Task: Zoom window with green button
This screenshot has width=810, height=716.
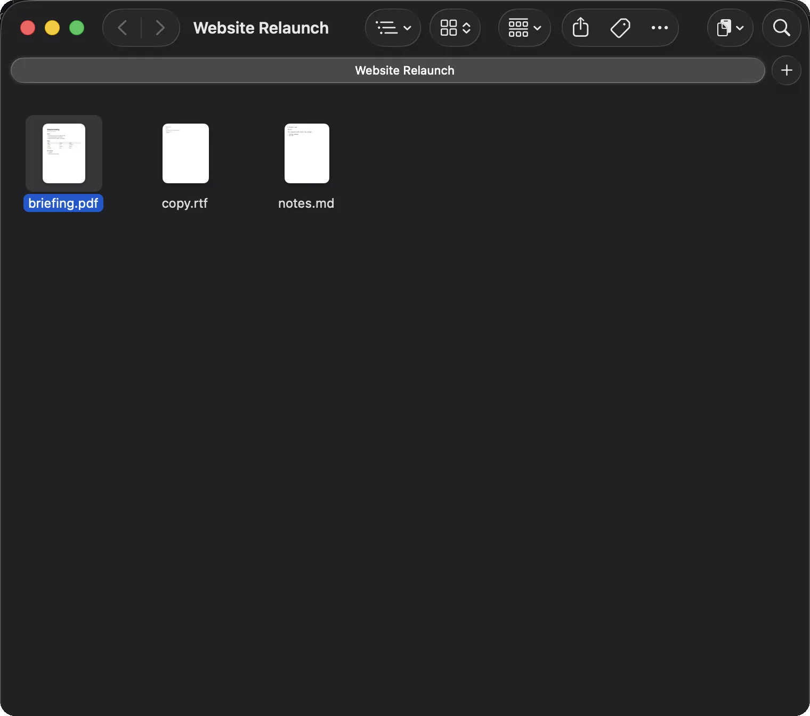Action: 77,28
